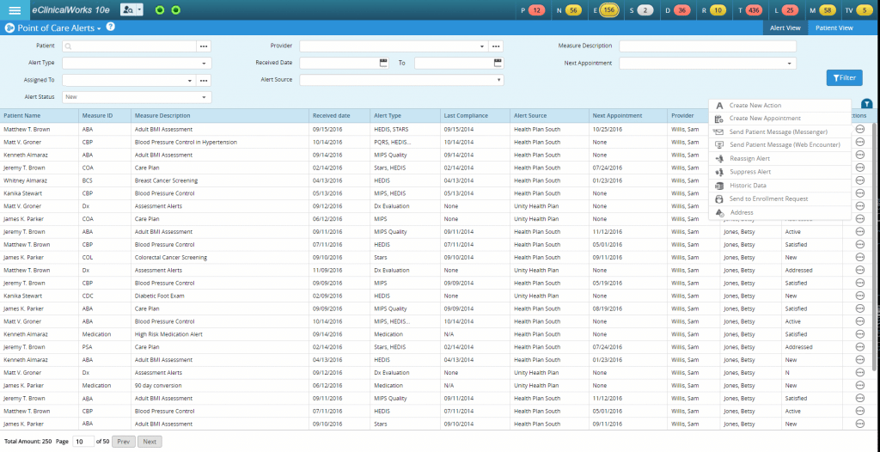The width and height of the screenshot is (880, 452).
Task: Open Historic Data from the menu
Action: click(x=779, y=186)
